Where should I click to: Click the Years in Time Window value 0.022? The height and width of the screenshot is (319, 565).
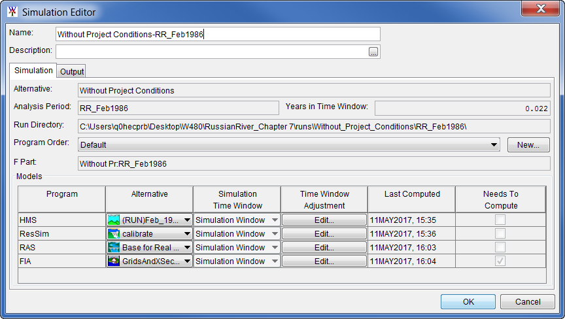462,109
